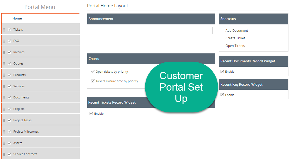Toggle Enable for Recent Faq Record Widget

point(222,95)
